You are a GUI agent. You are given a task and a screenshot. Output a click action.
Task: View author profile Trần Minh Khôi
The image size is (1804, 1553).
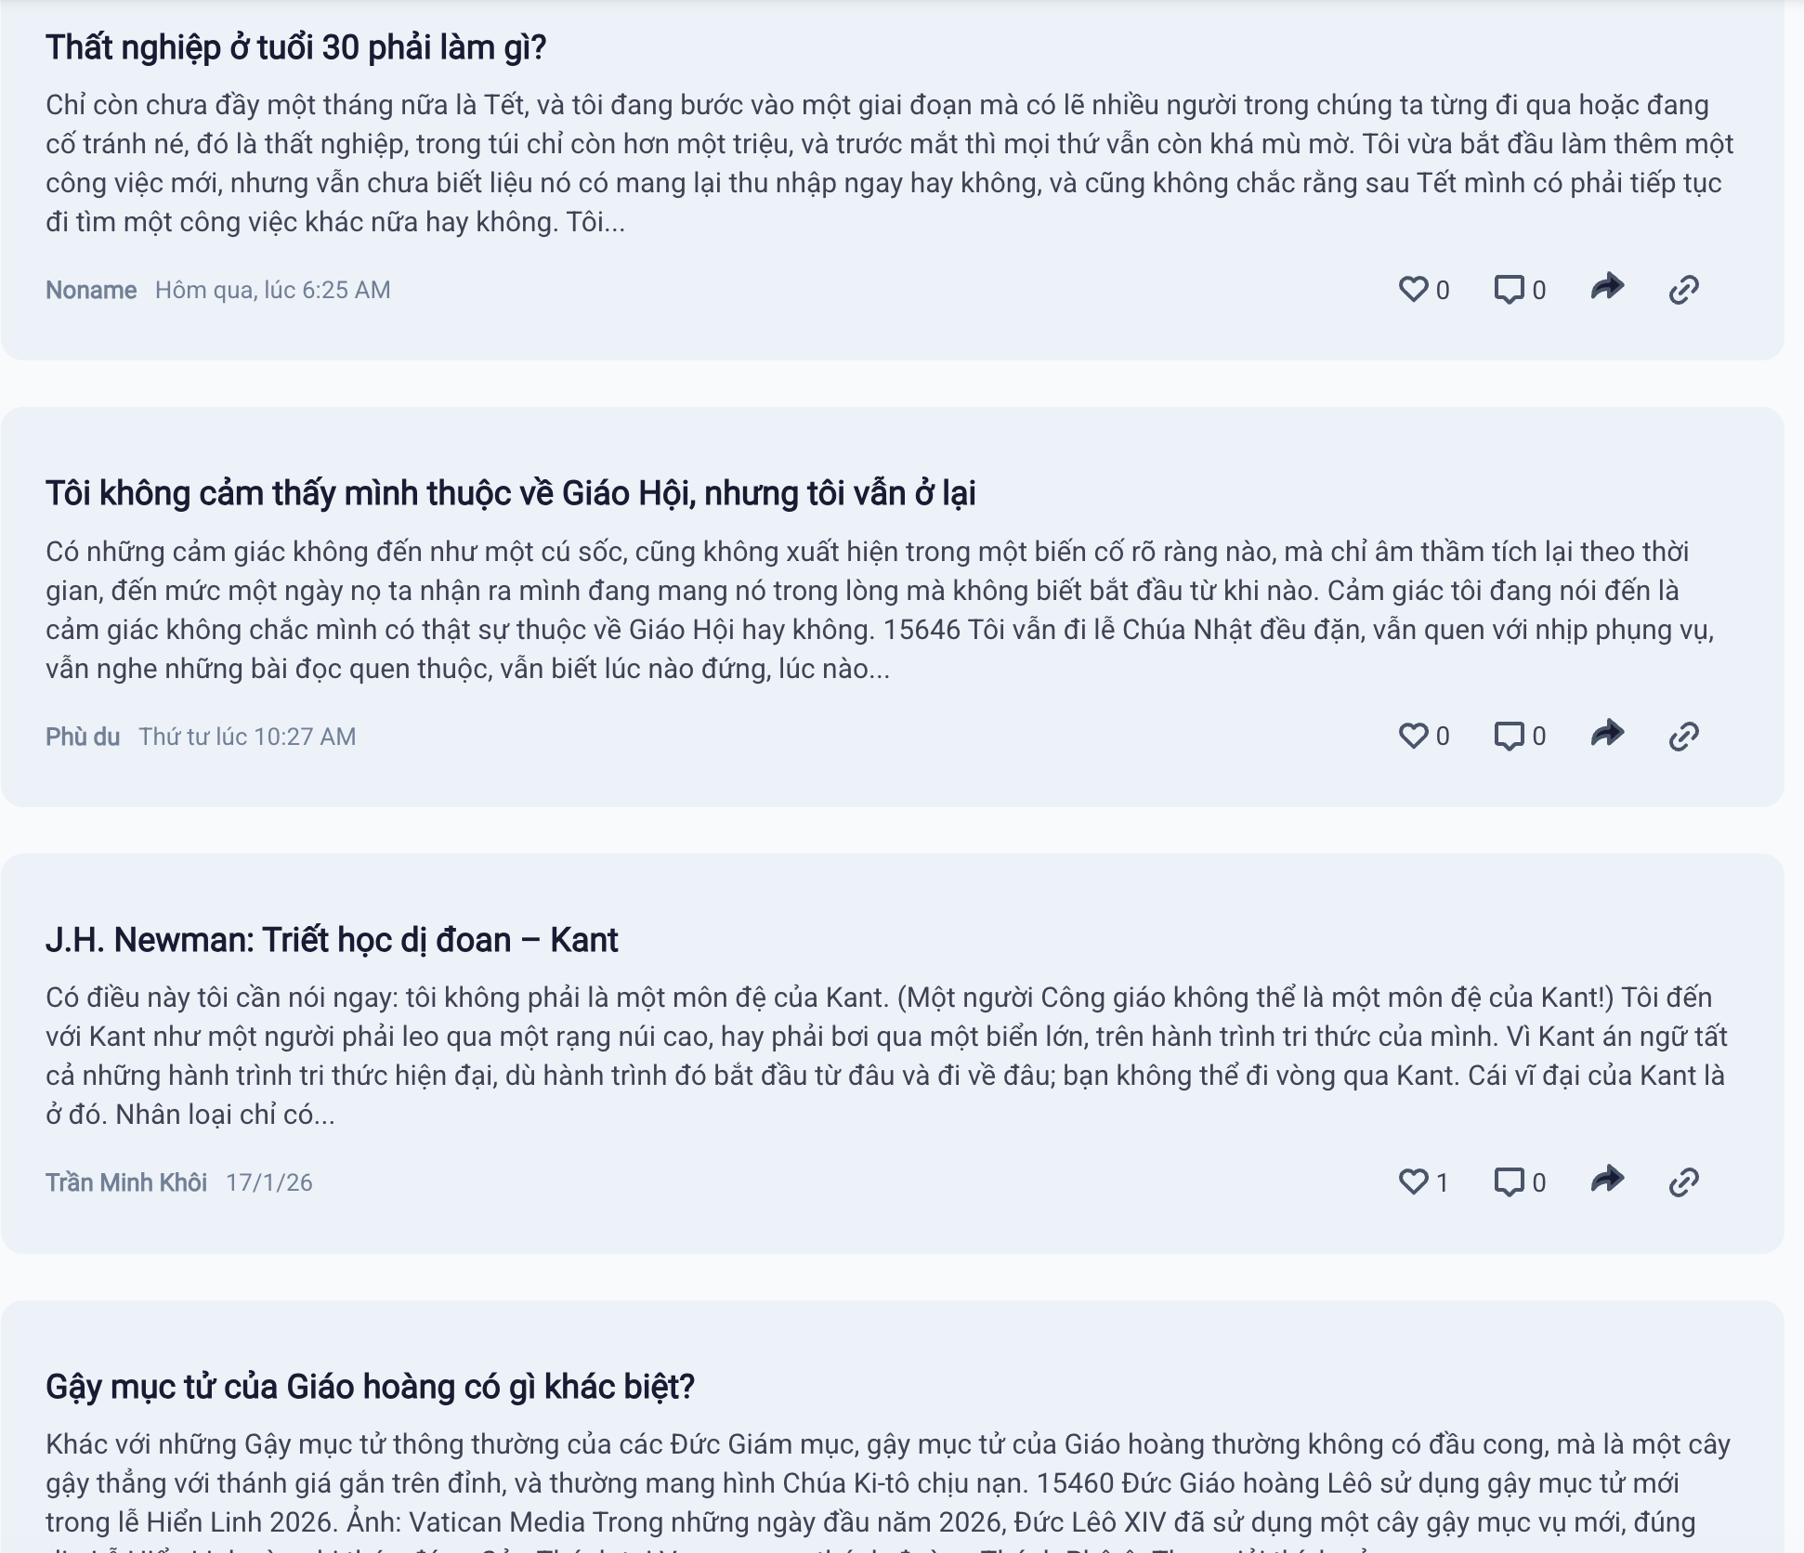point(126,1182)
